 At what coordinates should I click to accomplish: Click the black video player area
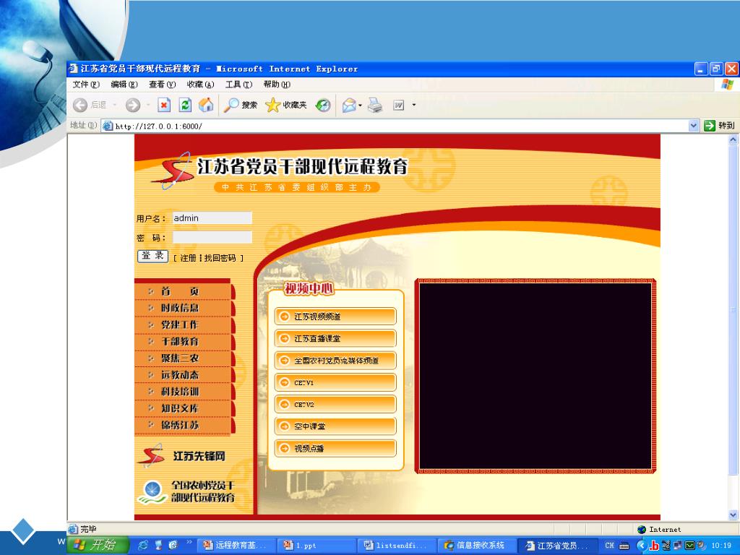pyautogui.click(x=535, y=376)
